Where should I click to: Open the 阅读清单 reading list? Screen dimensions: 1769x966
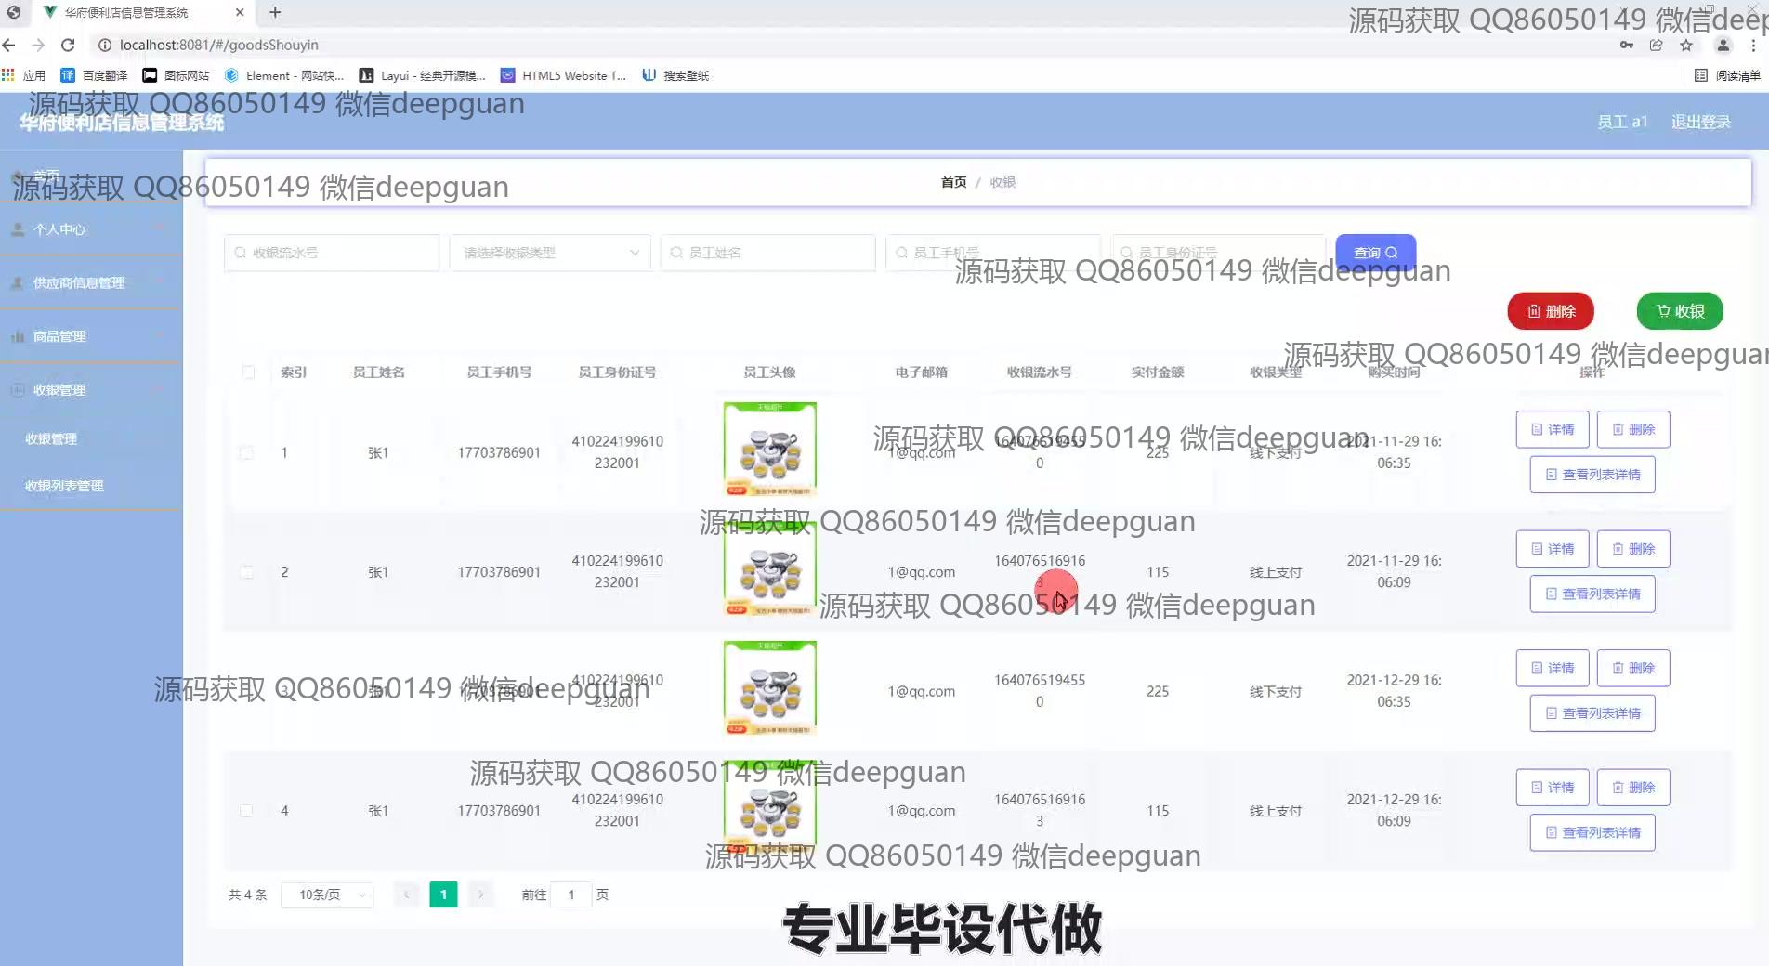pos(1727,75)
